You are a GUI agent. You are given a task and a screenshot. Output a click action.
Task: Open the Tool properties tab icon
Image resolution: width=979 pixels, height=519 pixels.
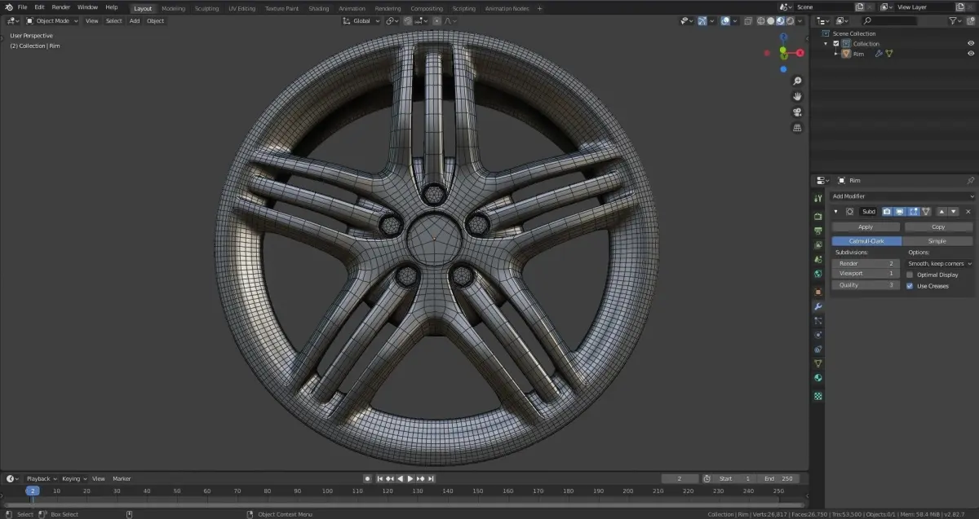(818, 198)
